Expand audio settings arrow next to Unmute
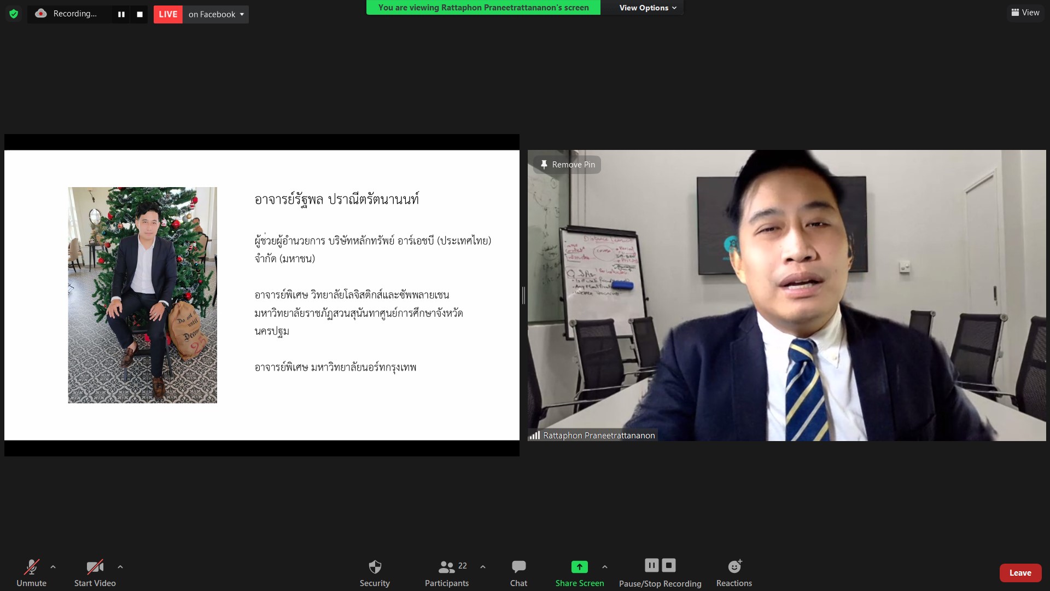The image size is (1050, 591). pos(53,567)
